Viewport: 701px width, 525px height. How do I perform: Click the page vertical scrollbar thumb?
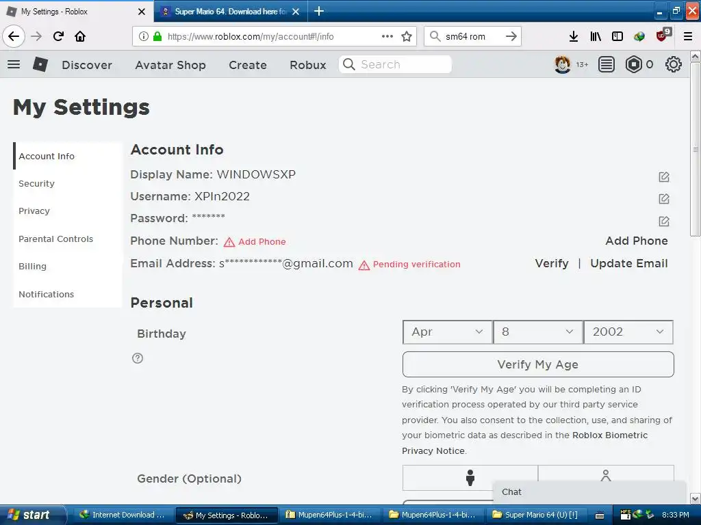pos(696,149)
